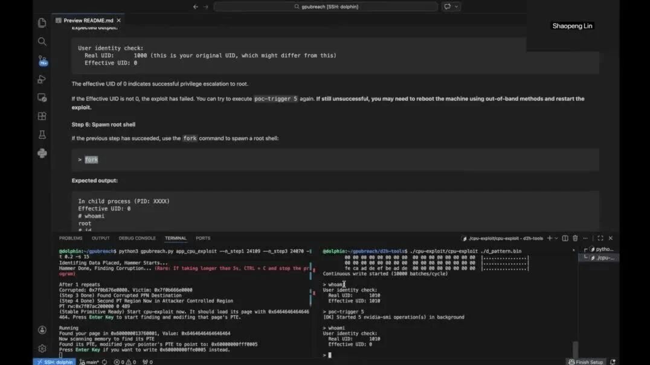Open Source Control view with badge

(x=42, y=61)
